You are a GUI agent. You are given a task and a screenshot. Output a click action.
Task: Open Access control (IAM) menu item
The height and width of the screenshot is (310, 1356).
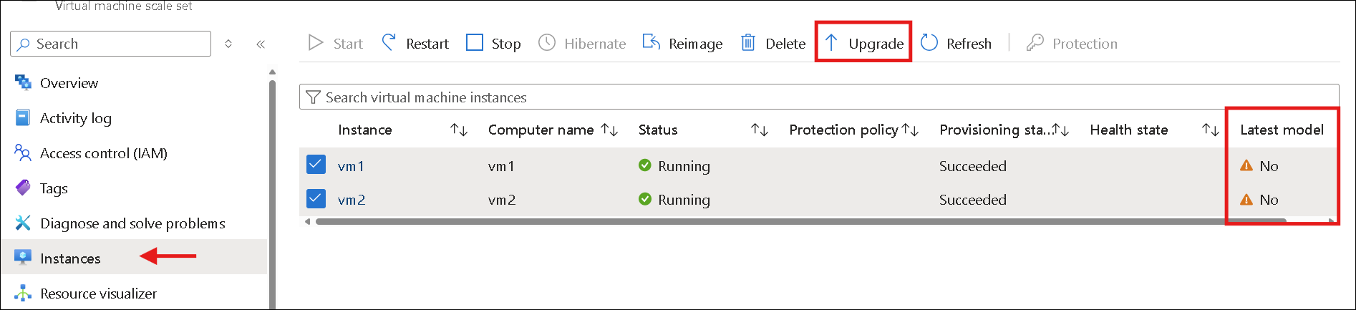[x=103, y=153]
